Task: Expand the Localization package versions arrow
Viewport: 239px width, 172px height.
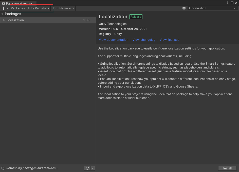Action: pyautogui.click(x=4, y=20)
